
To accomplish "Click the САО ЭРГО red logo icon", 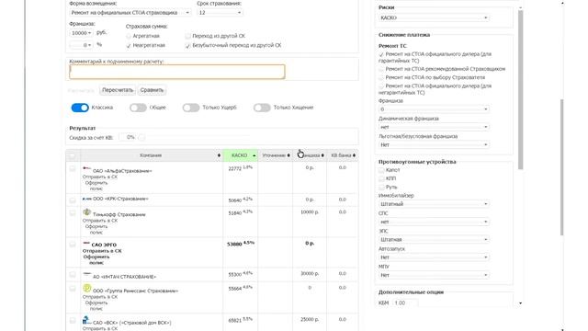I will point(86,243).
